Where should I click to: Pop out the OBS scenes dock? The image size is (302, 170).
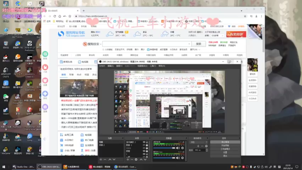pos(123,138)
